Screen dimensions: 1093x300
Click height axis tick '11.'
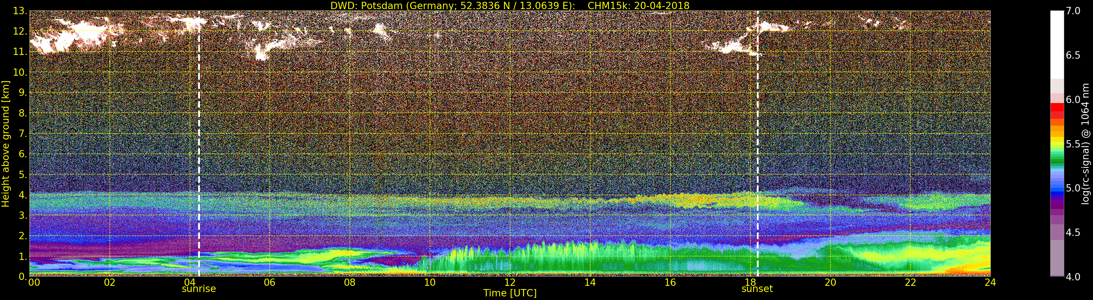coord(20,52)
